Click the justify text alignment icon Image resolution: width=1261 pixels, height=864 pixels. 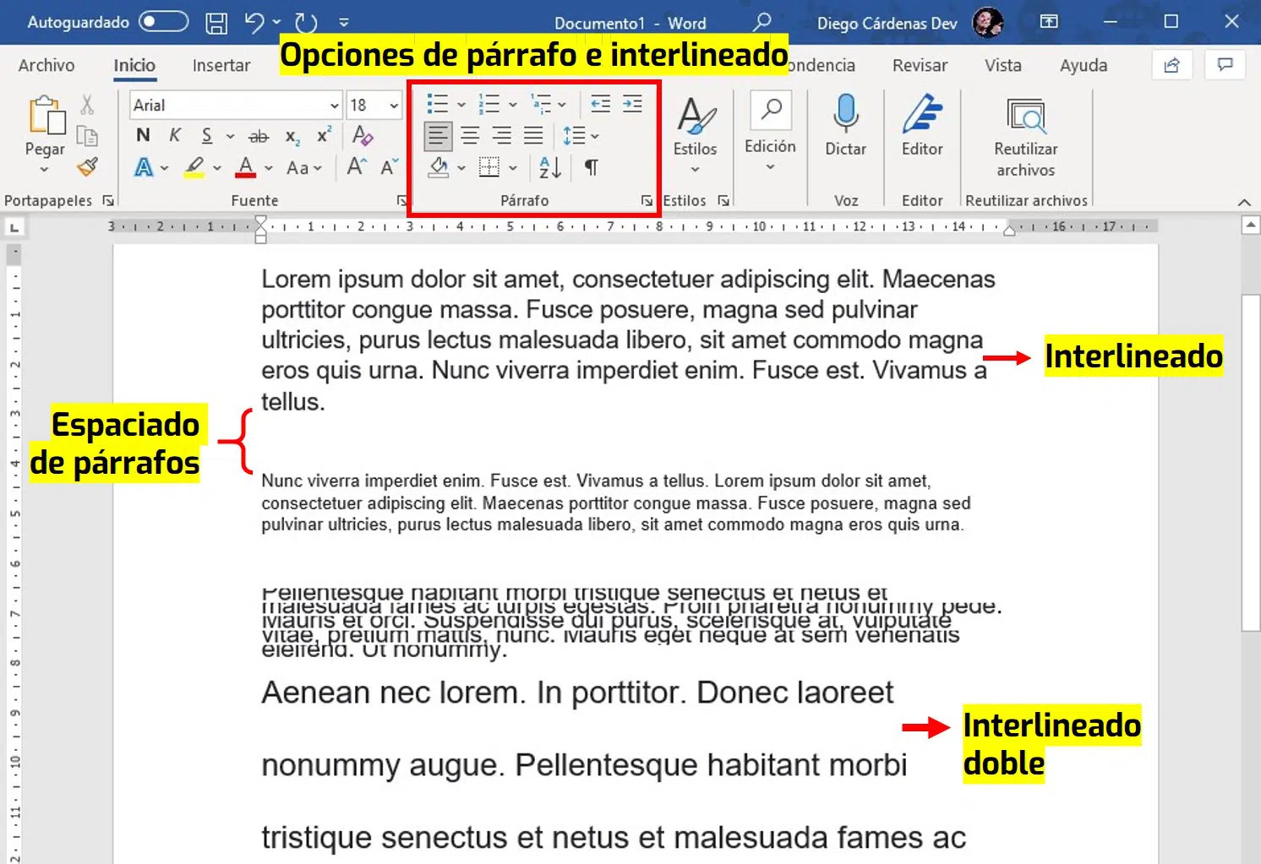coord(533,135)
